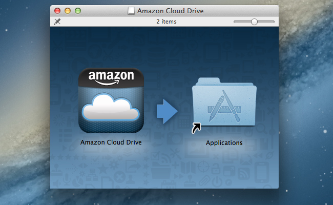Click the crossed-out pencil read-only icon
Screen dimensions: 333x205
[x=57, y=22]
